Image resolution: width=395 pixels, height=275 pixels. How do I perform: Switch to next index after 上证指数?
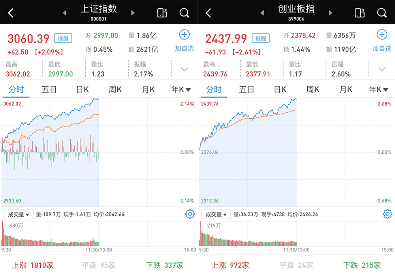tap(133, 13)
